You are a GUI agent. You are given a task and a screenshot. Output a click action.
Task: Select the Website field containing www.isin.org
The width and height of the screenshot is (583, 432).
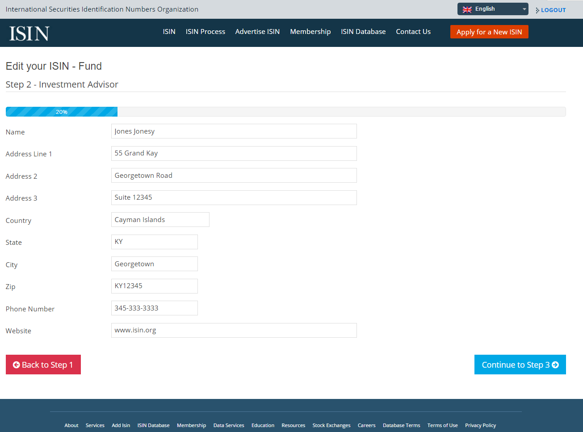coord(234,330)
